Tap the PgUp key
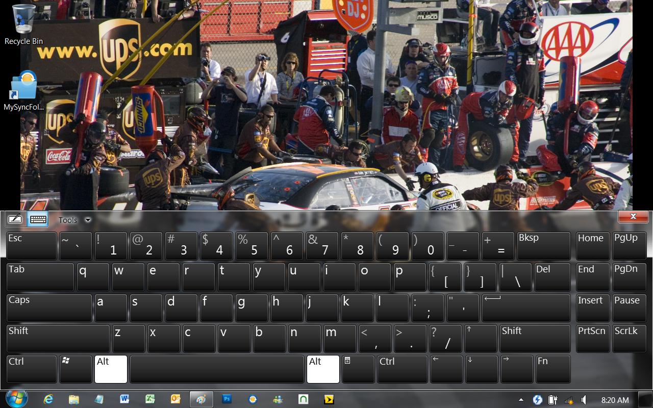 [x=629, y=246]
